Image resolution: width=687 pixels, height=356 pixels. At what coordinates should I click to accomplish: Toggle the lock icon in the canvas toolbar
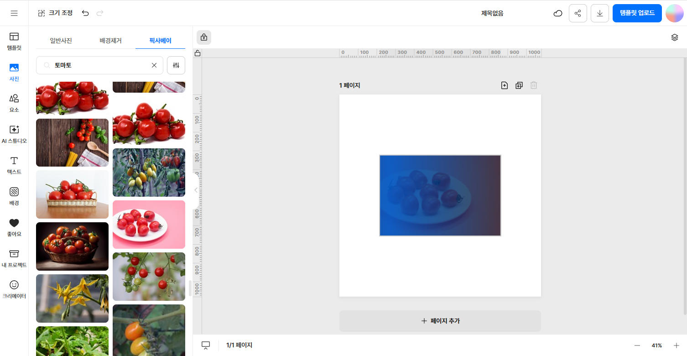tap(204, 37)
